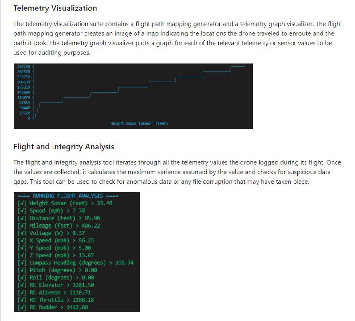355x321 pixels.
Task: Click the 292198 y-axis label on graph
Action: tap(23, 66)
